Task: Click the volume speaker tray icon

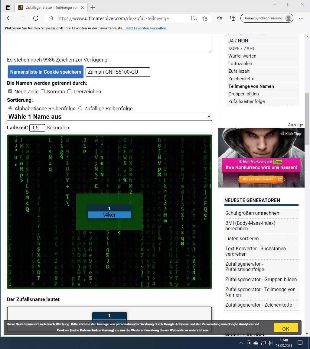Action: point(270,343)
